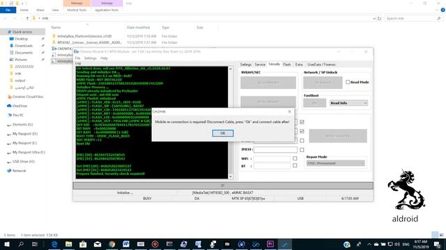446x250 pixels.
Task: Open the File menu in Chinese Miracle
Action: tap(77, 58)
